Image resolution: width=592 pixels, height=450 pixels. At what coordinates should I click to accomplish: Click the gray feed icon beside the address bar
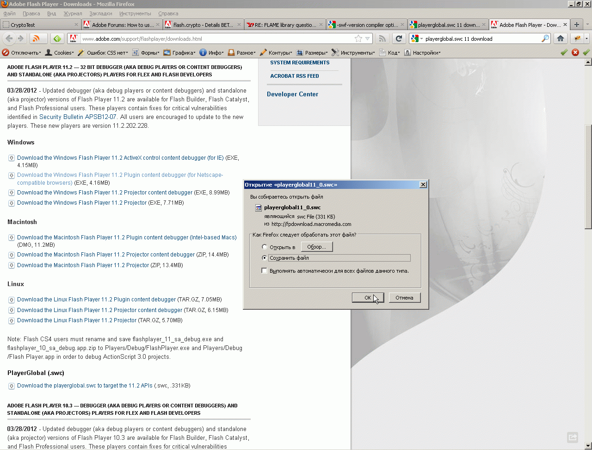(x=382, y=38)
